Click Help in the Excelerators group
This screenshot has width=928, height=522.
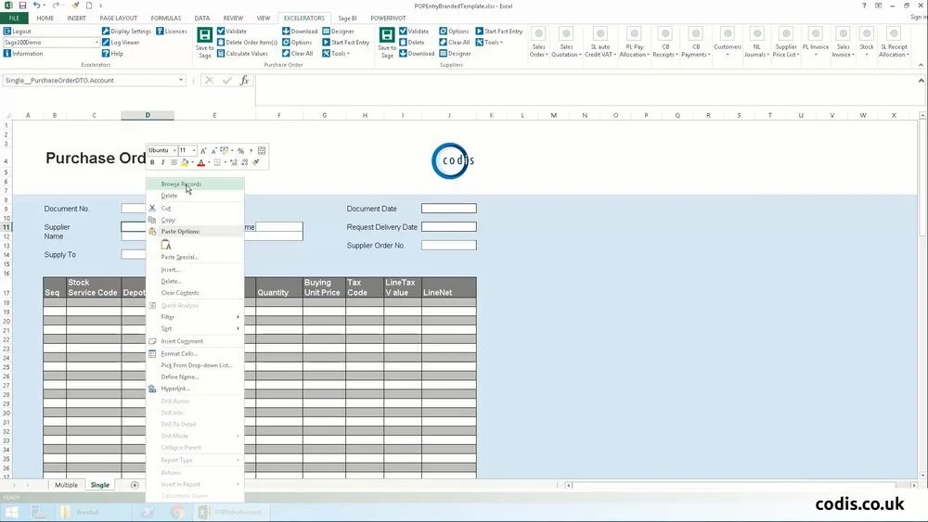(112, 53)
